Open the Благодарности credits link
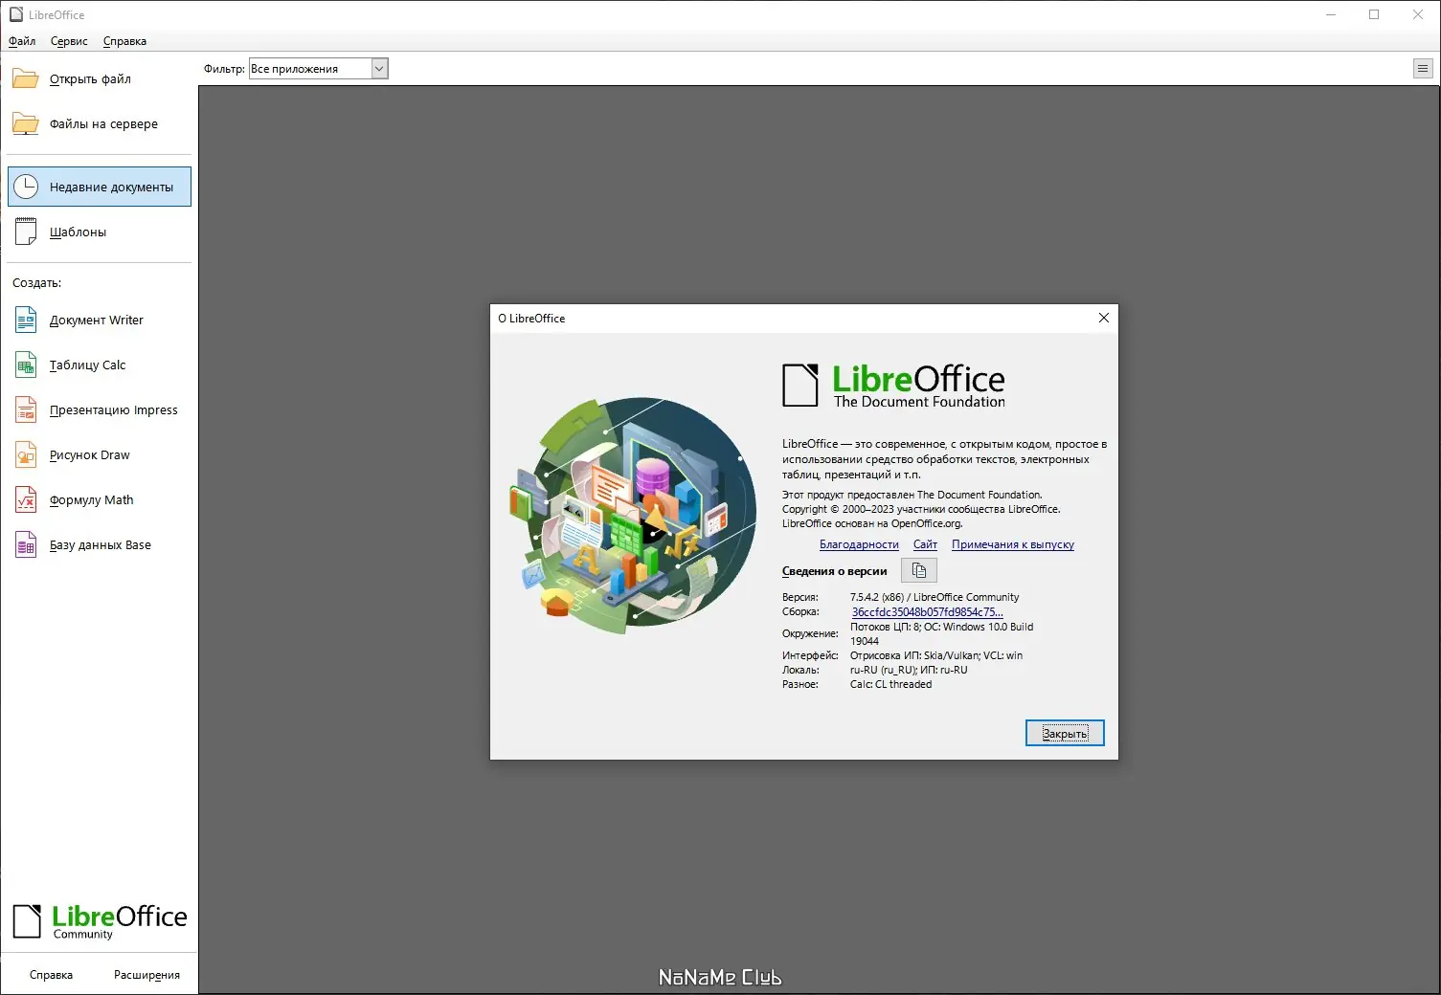Screen dimensions: 1441x995 859,544
